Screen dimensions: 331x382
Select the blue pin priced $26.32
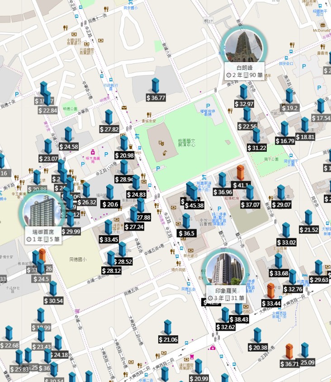point(86,190)
